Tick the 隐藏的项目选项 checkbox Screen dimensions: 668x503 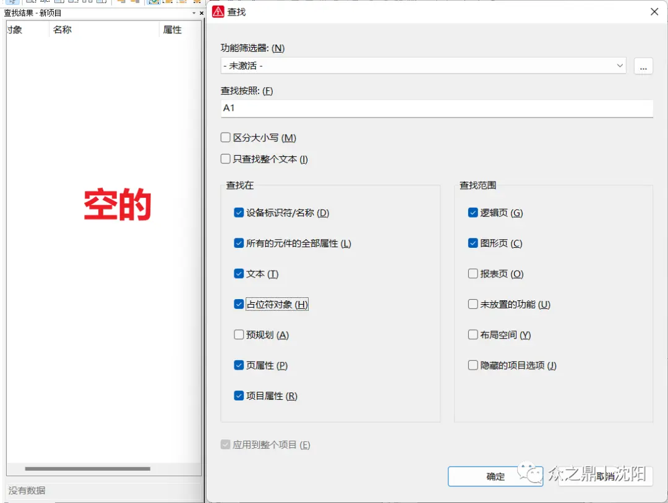click(x=473, y=365)
